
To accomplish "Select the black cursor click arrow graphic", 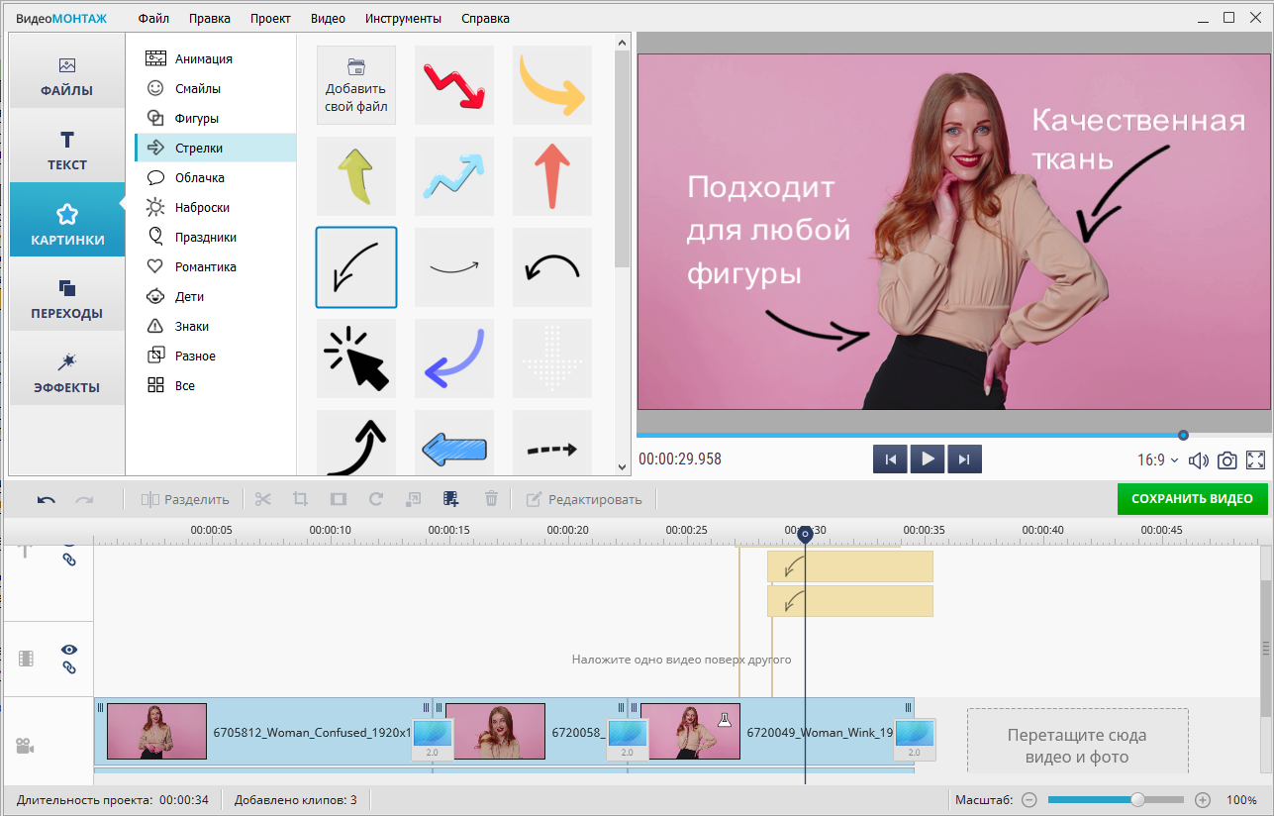I will point(356,358).
